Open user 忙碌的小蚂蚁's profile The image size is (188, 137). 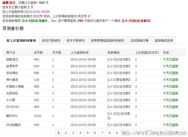[x=15, y=87]
